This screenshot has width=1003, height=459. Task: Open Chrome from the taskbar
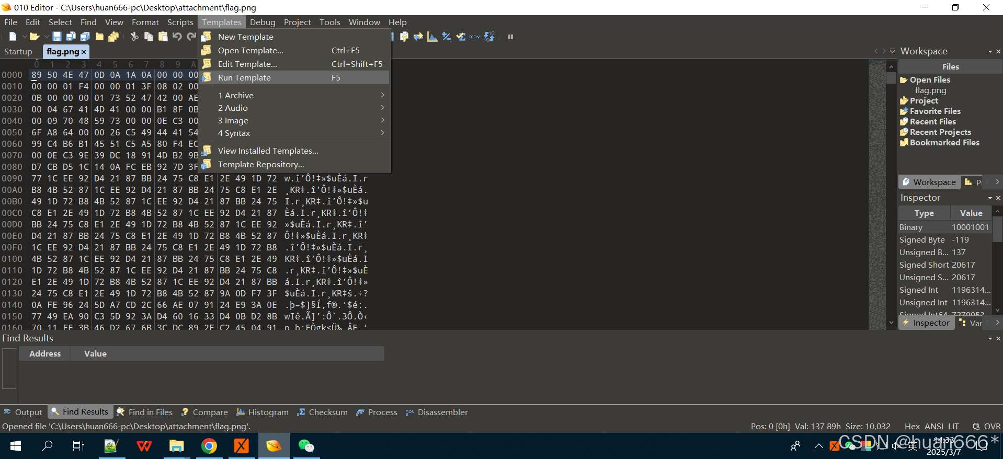pos(209,446)
